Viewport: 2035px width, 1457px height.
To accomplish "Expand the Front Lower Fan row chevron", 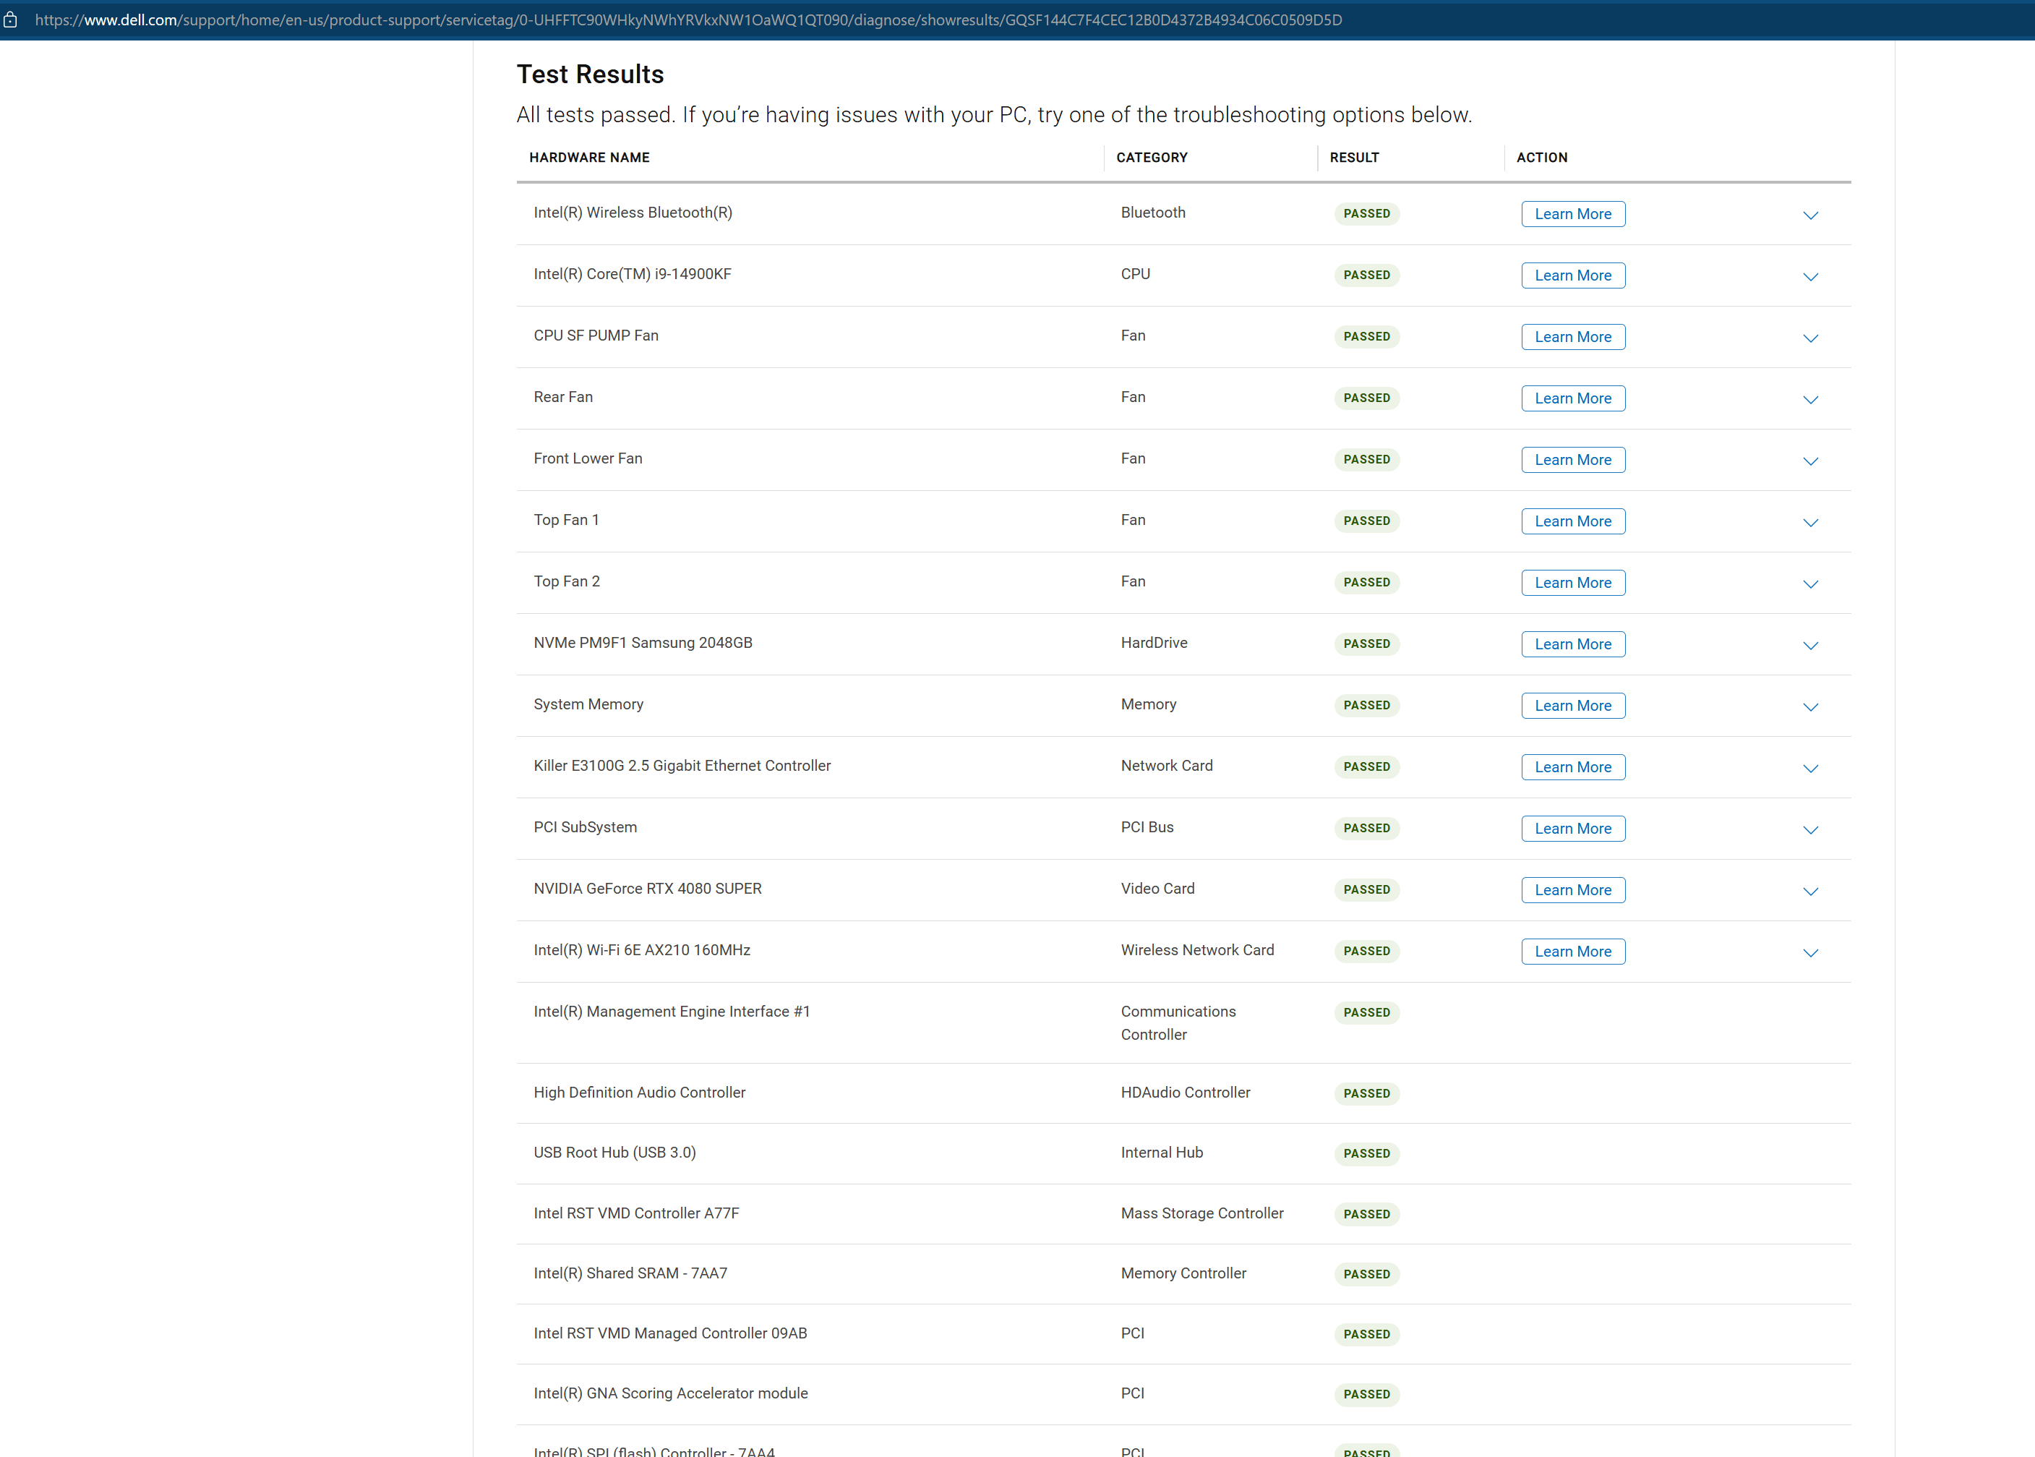I will click(1810, 461).
